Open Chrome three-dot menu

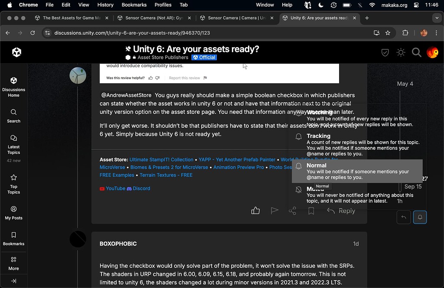coord(436,33)
